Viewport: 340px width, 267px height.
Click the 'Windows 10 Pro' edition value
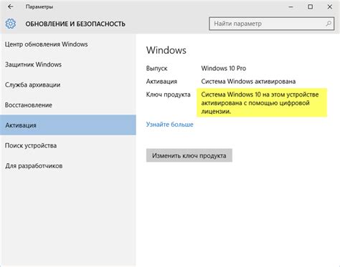coord(224,68)
